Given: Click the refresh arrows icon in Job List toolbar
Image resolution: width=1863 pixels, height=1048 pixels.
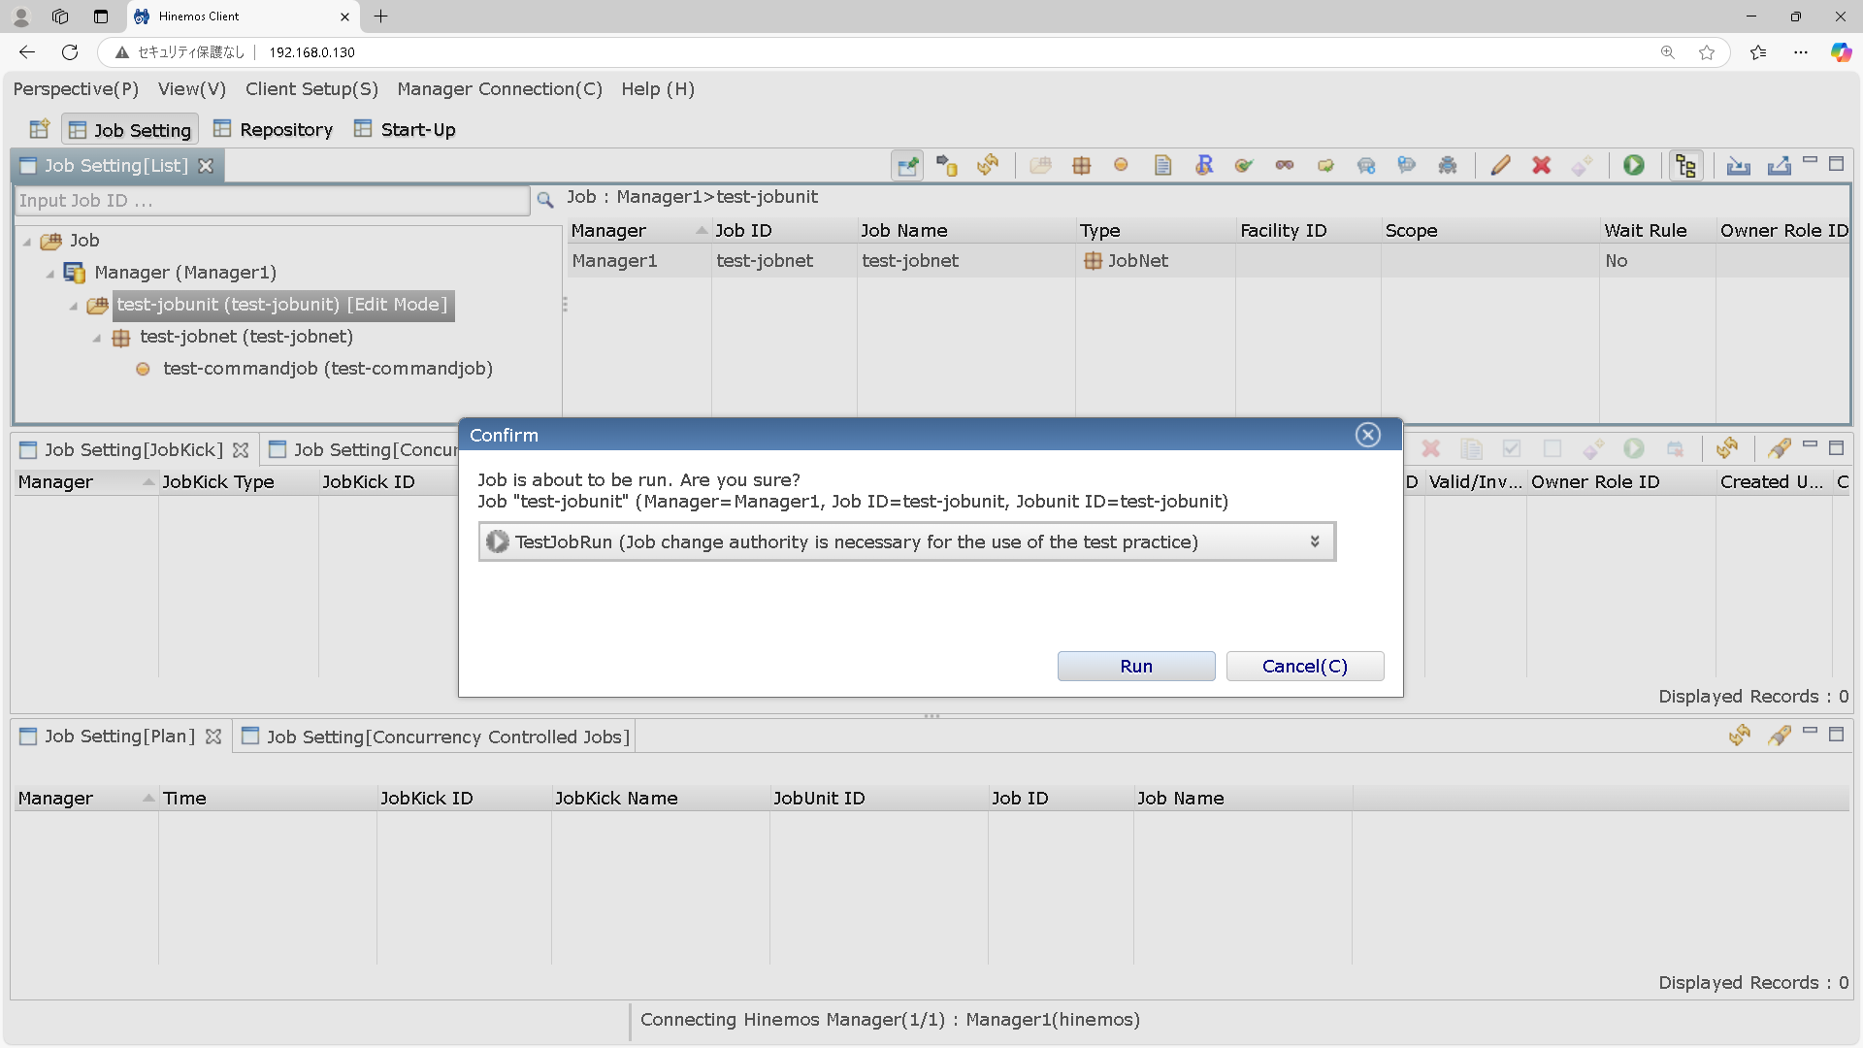Looking at the screenshot, I should 988,165.
